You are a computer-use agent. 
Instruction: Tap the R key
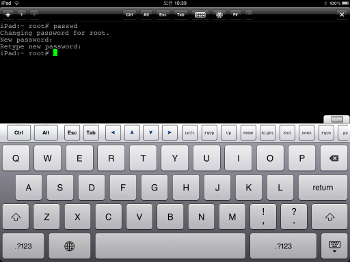point(111,158)
